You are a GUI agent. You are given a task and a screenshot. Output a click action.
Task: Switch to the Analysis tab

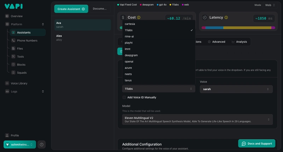pos(239,42)
